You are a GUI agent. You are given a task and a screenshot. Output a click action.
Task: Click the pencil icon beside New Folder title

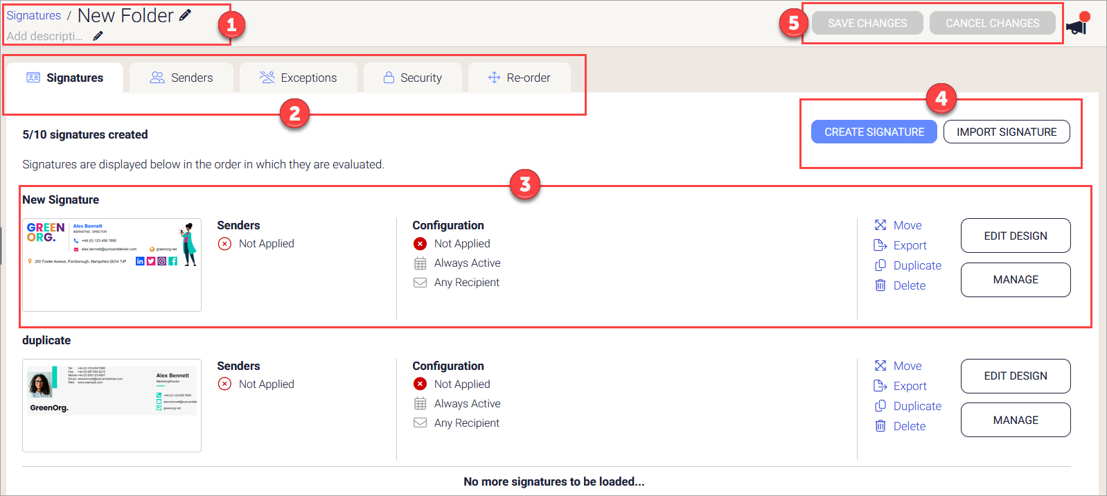(x=185, y=15)
